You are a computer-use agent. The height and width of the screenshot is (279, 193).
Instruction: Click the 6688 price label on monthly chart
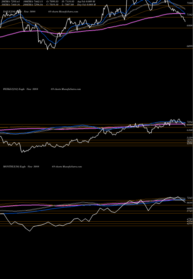coord(190,203)
